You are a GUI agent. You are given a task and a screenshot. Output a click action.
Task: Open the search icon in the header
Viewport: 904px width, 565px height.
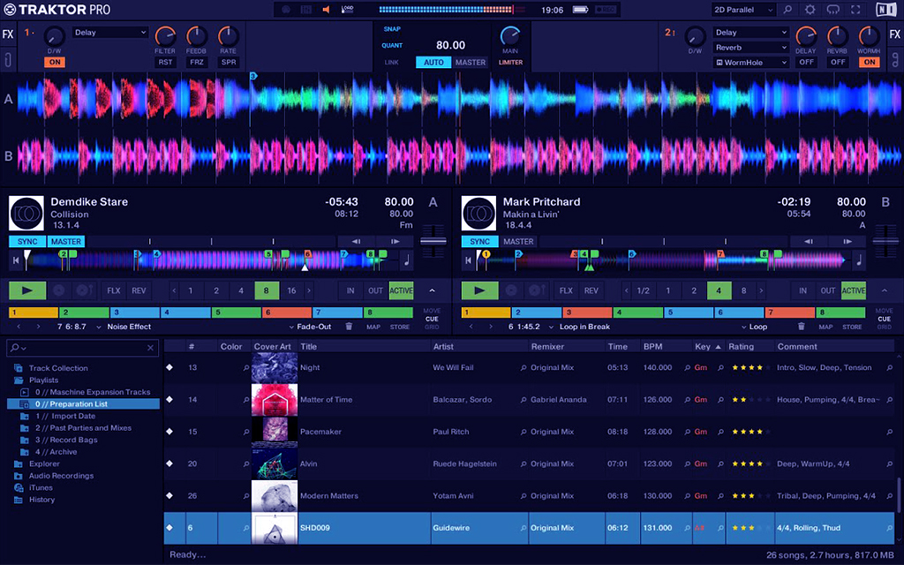point(787,10)
